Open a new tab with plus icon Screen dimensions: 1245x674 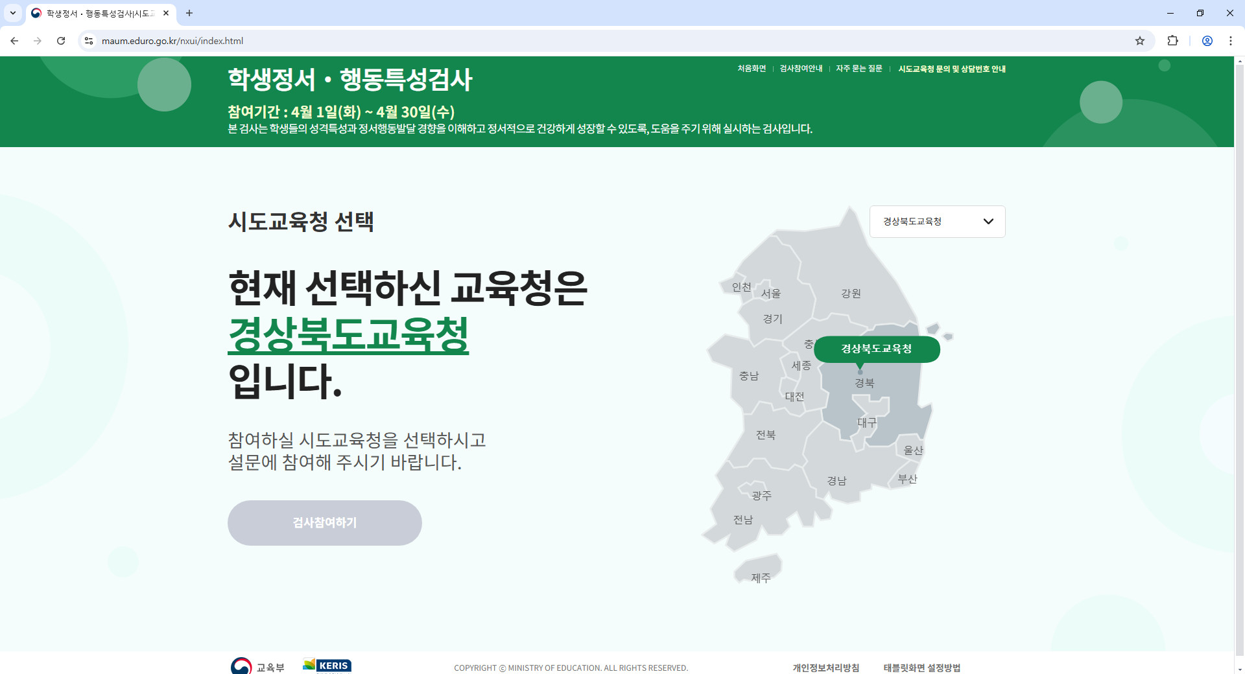189,13
